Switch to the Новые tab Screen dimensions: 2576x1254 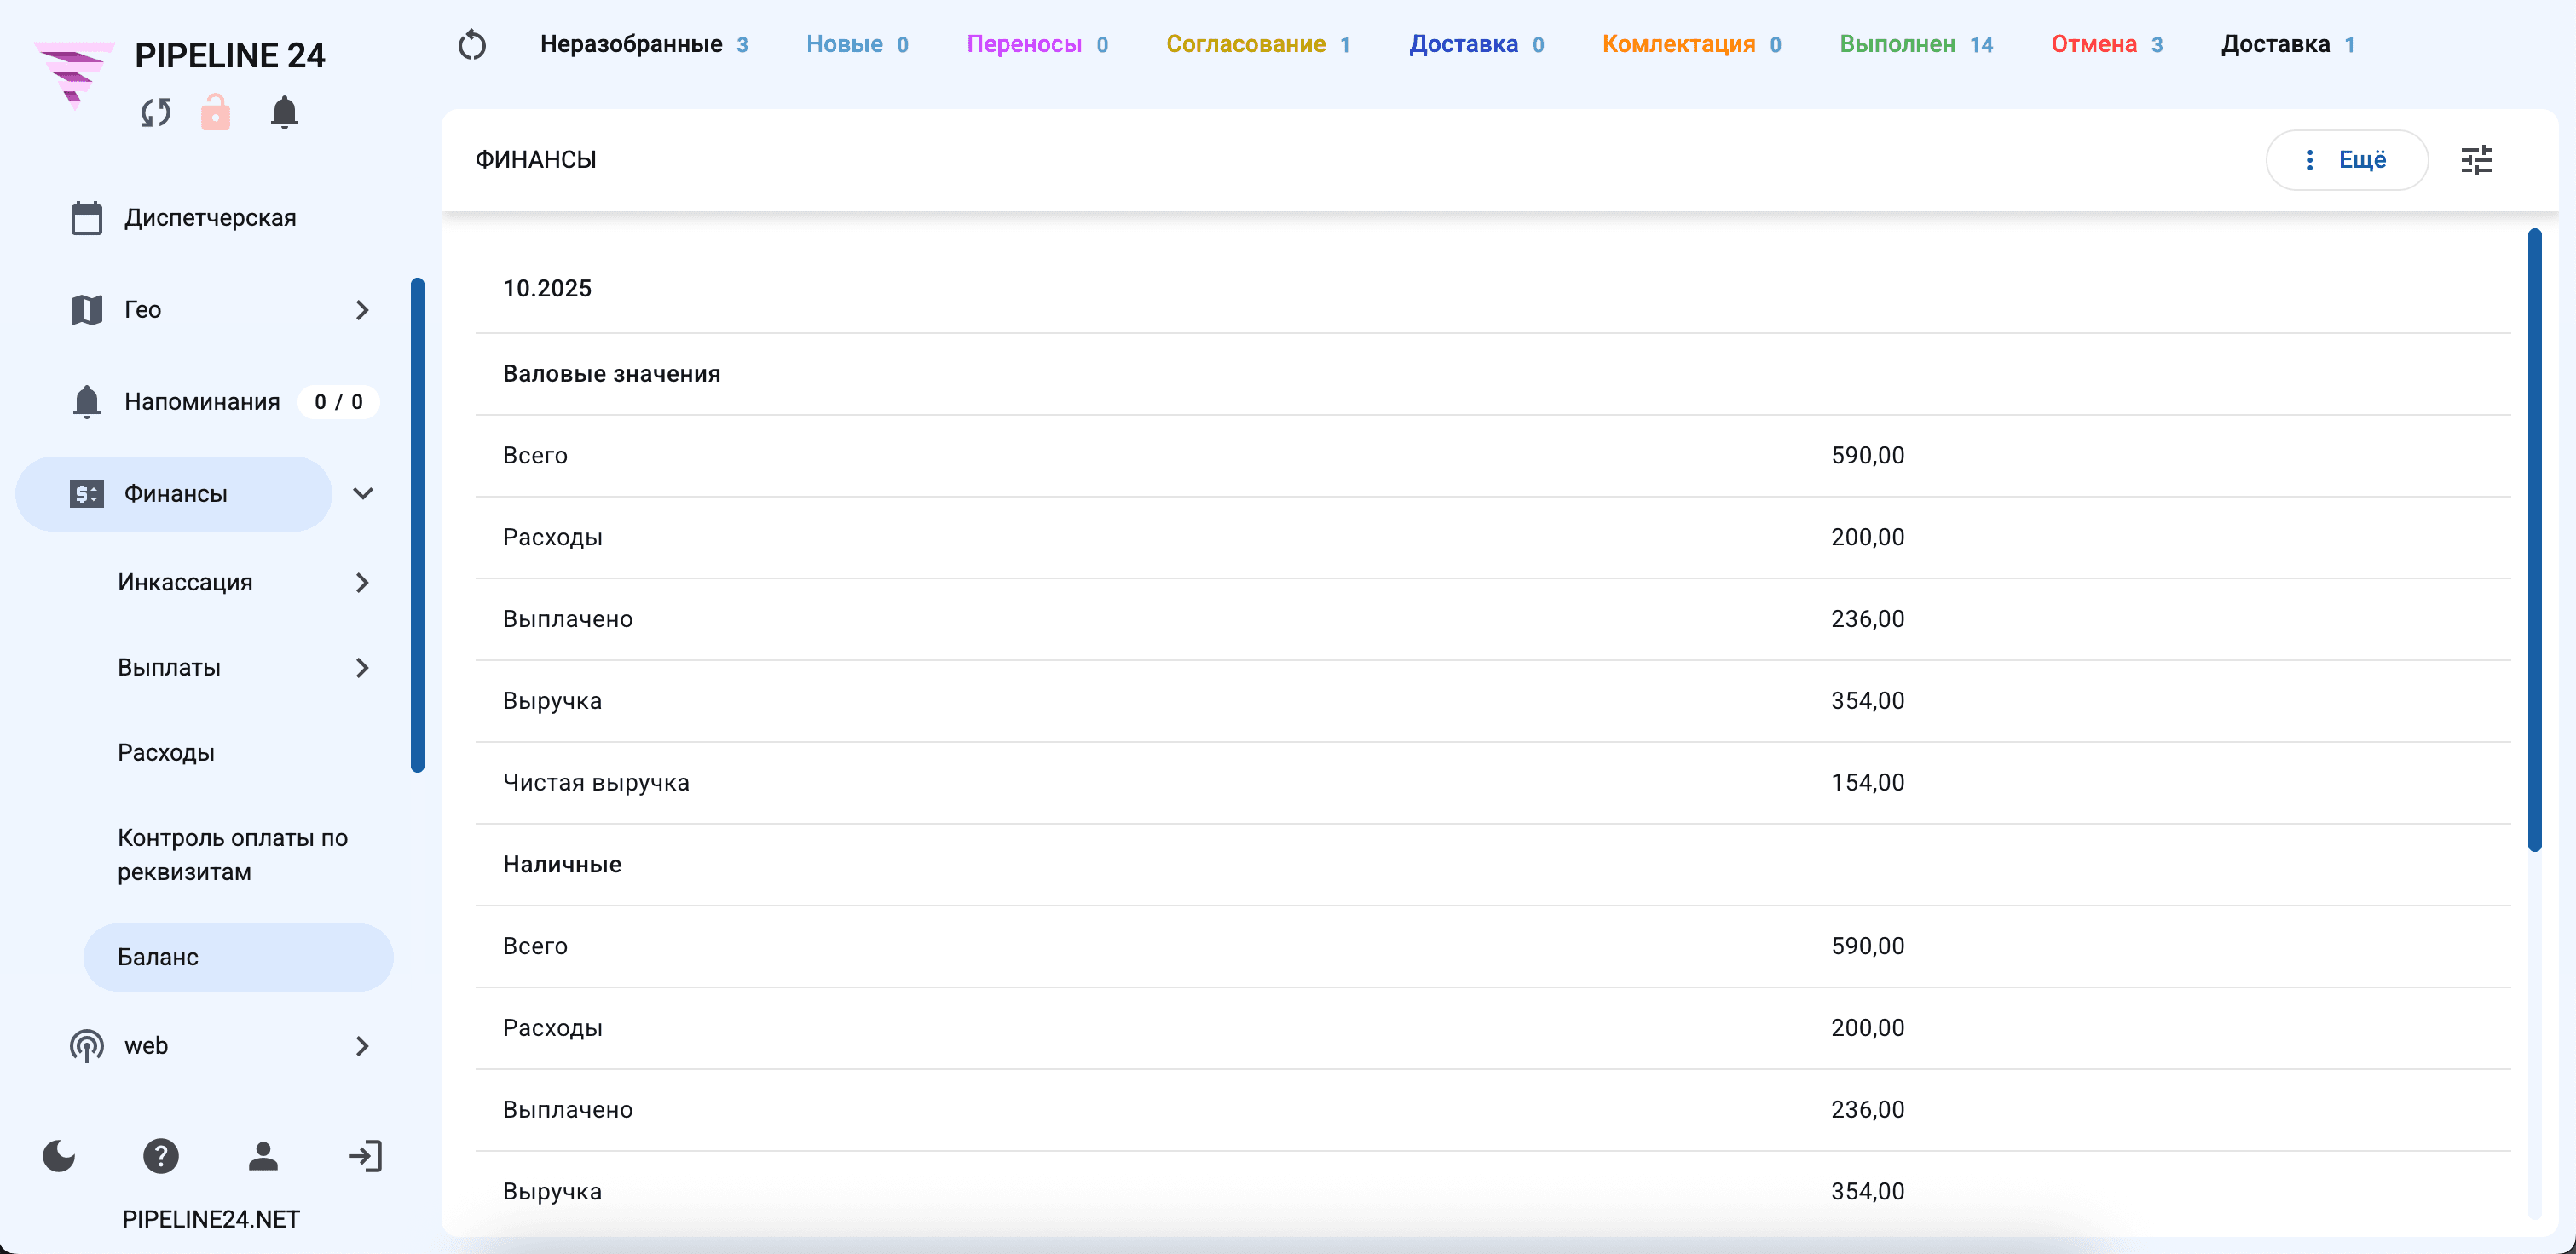coord(857,45)
